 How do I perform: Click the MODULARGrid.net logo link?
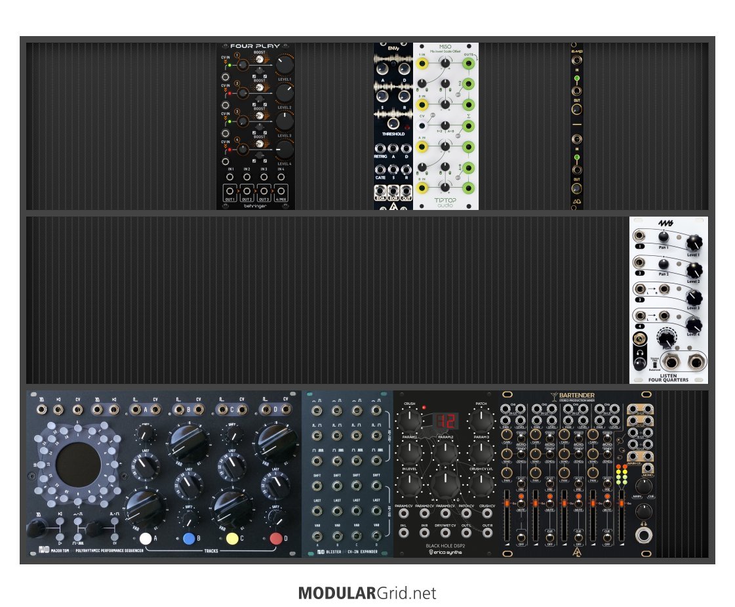point(367,593)
